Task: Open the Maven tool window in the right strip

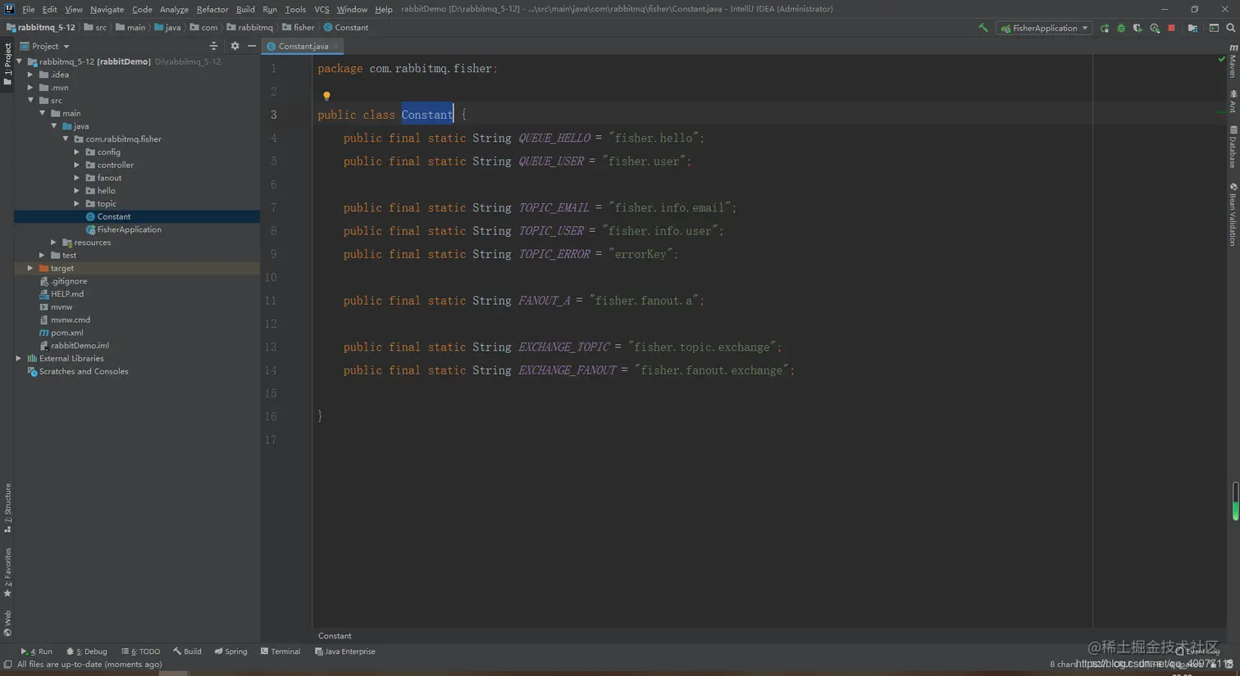Action: [1233, 61]
